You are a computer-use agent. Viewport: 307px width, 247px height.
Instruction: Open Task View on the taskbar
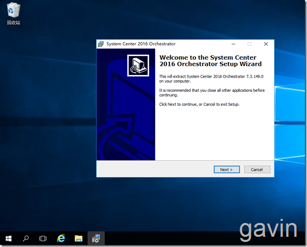click(x=43, y=238)
